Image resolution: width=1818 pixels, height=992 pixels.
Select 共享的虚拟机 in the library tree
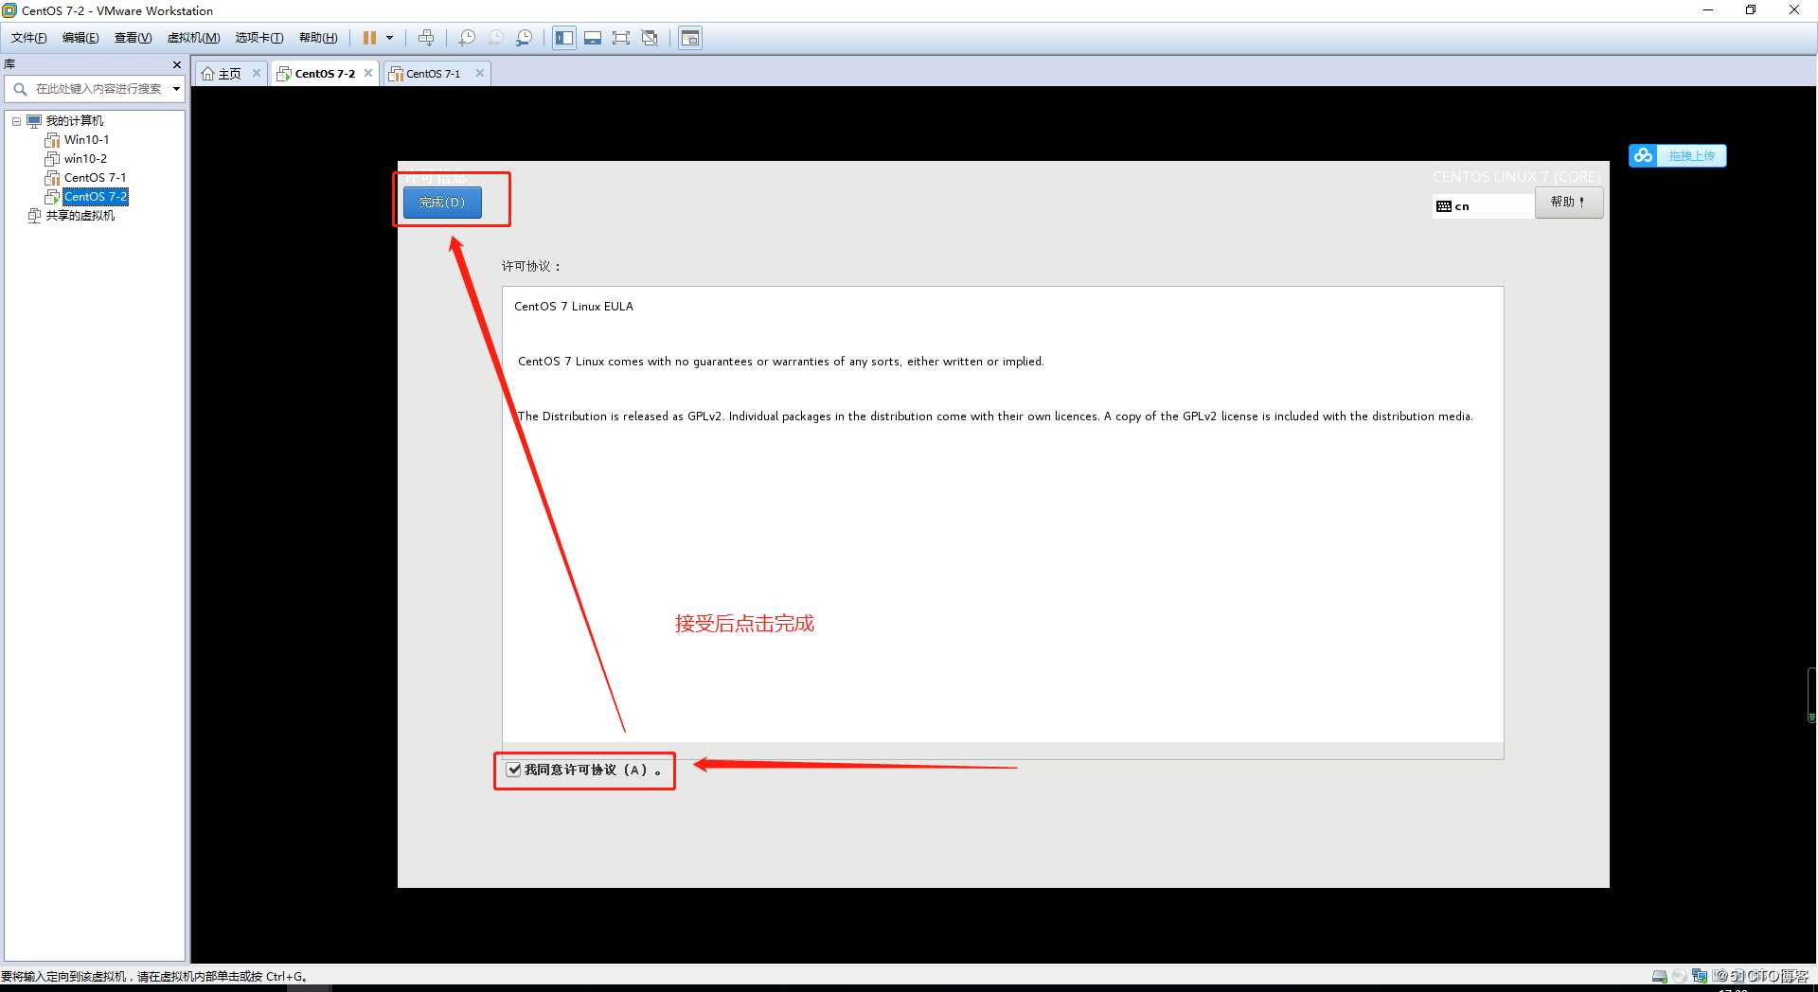click(x=80, y=216)
